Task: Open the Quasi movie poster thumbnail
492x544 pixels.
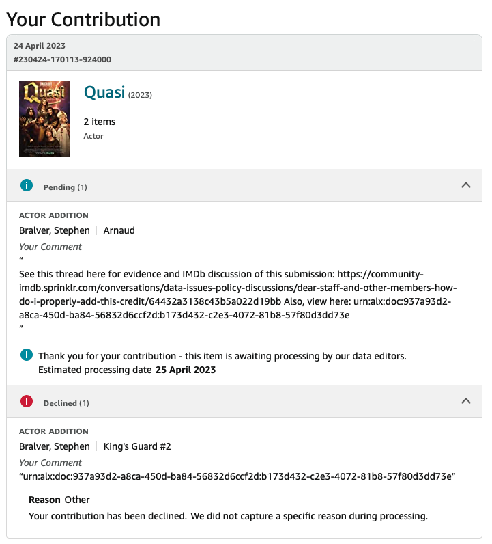Action: click(x=44, y=119)
